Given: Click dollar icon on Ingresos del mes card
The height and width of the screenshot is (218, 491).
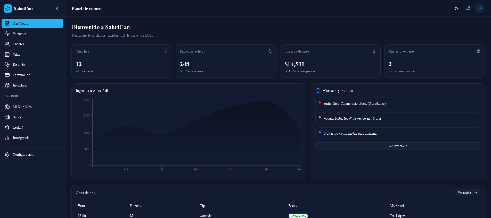Looking at the screenshot, I should 374,51.
